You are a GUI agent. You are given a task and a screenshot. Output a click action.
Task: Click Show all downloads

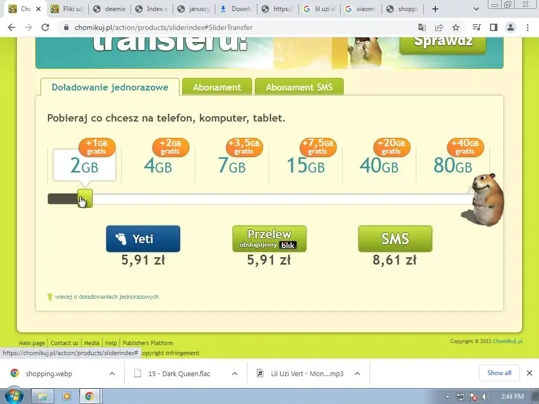click(x=499, y=373)
